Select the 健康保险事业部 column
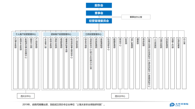Viewport: 195px width, 109px height. pos(66,63)
